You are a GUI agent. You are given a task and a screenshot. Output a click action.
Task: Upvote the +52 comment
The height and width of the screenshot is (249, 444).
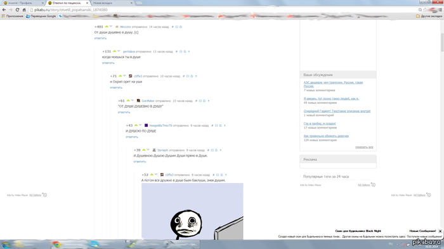152,175
